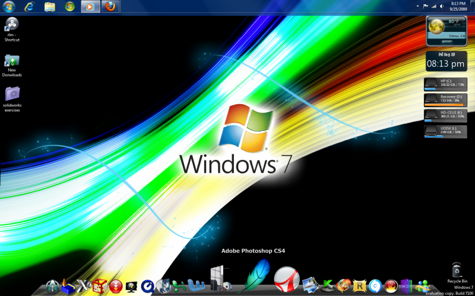Open the photo stack dock icon
Image resolution: width=475 pixels, height=296 pixels.
tap(311, 285)
